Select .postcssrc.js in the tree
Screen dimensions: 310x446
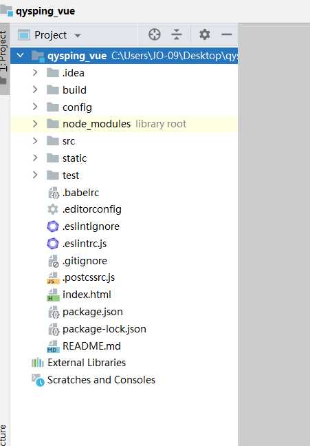point(89,277)
